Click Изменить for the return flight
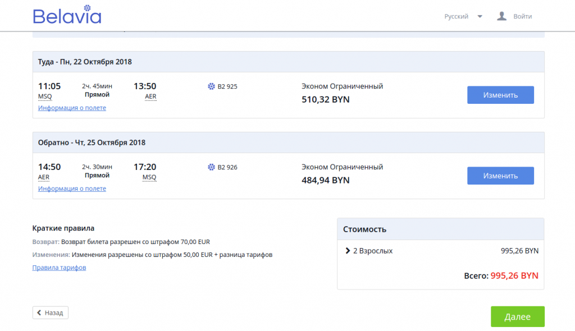Viewport: 575px width, 331px height. 500,176
